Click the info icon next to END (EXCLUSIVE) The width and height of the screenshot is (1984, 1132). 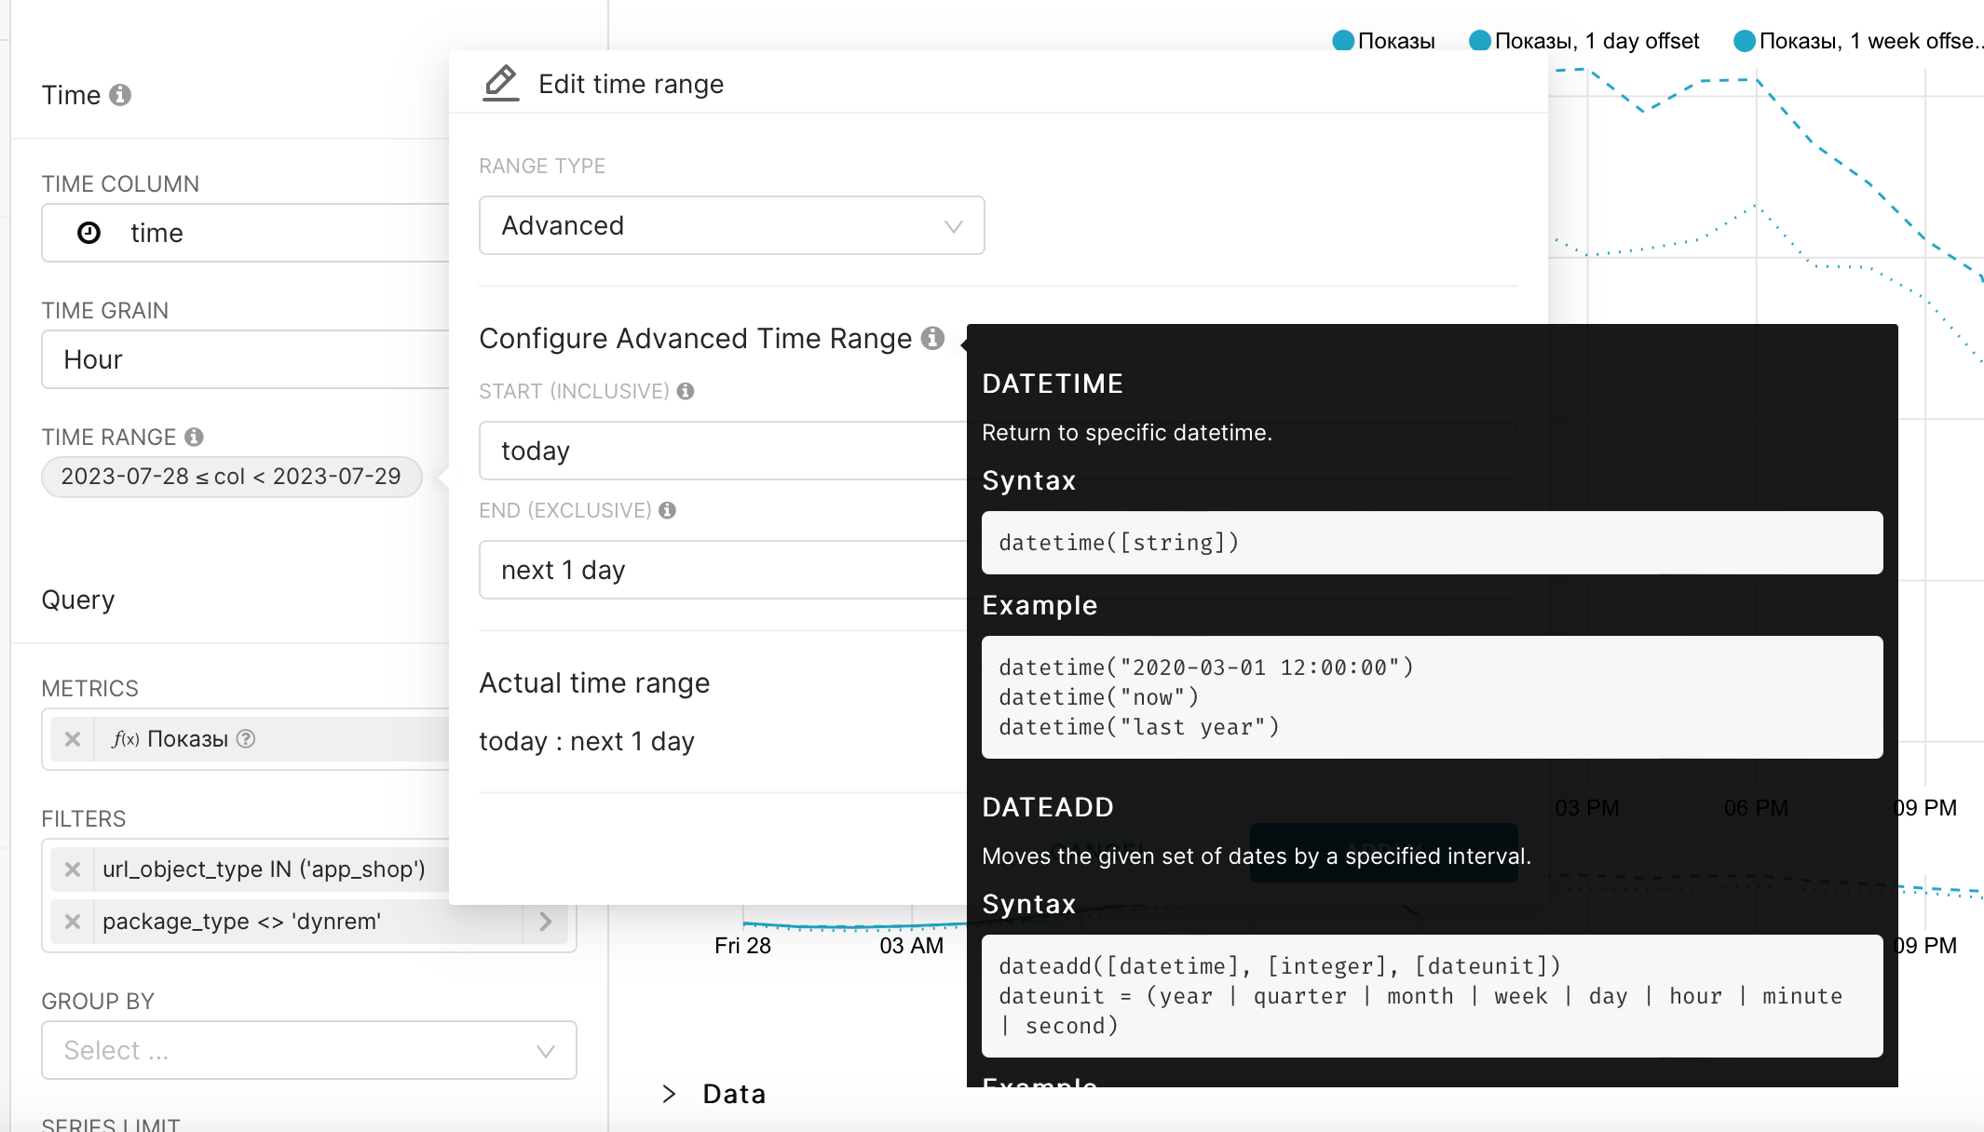tap(667, 510)
